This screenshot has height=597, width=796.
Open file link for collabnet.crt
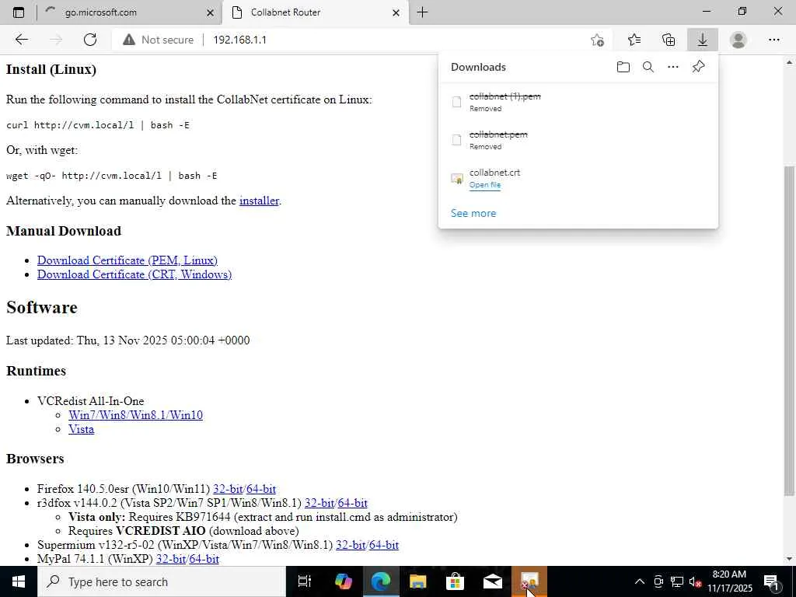point(485,185)
